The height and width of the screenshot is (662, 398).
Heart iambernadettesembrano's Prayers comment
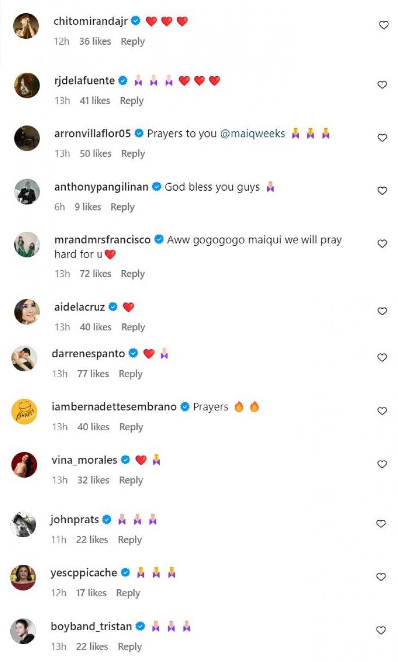coord(382,411)
